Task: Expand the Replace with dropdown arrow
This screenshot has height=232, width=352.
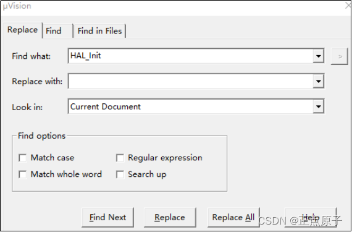Action: 318,81
